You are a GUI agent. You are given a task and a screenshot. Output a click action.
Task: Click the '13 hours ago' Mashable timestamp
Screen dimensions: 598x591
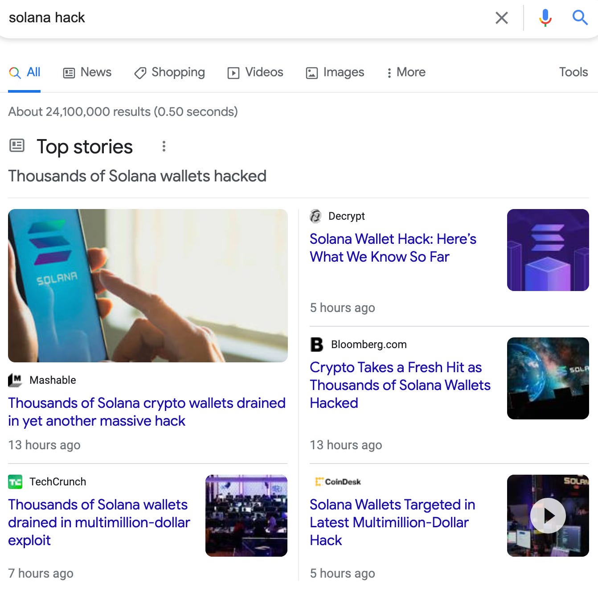pyautogui.click(x=44, y=445)
